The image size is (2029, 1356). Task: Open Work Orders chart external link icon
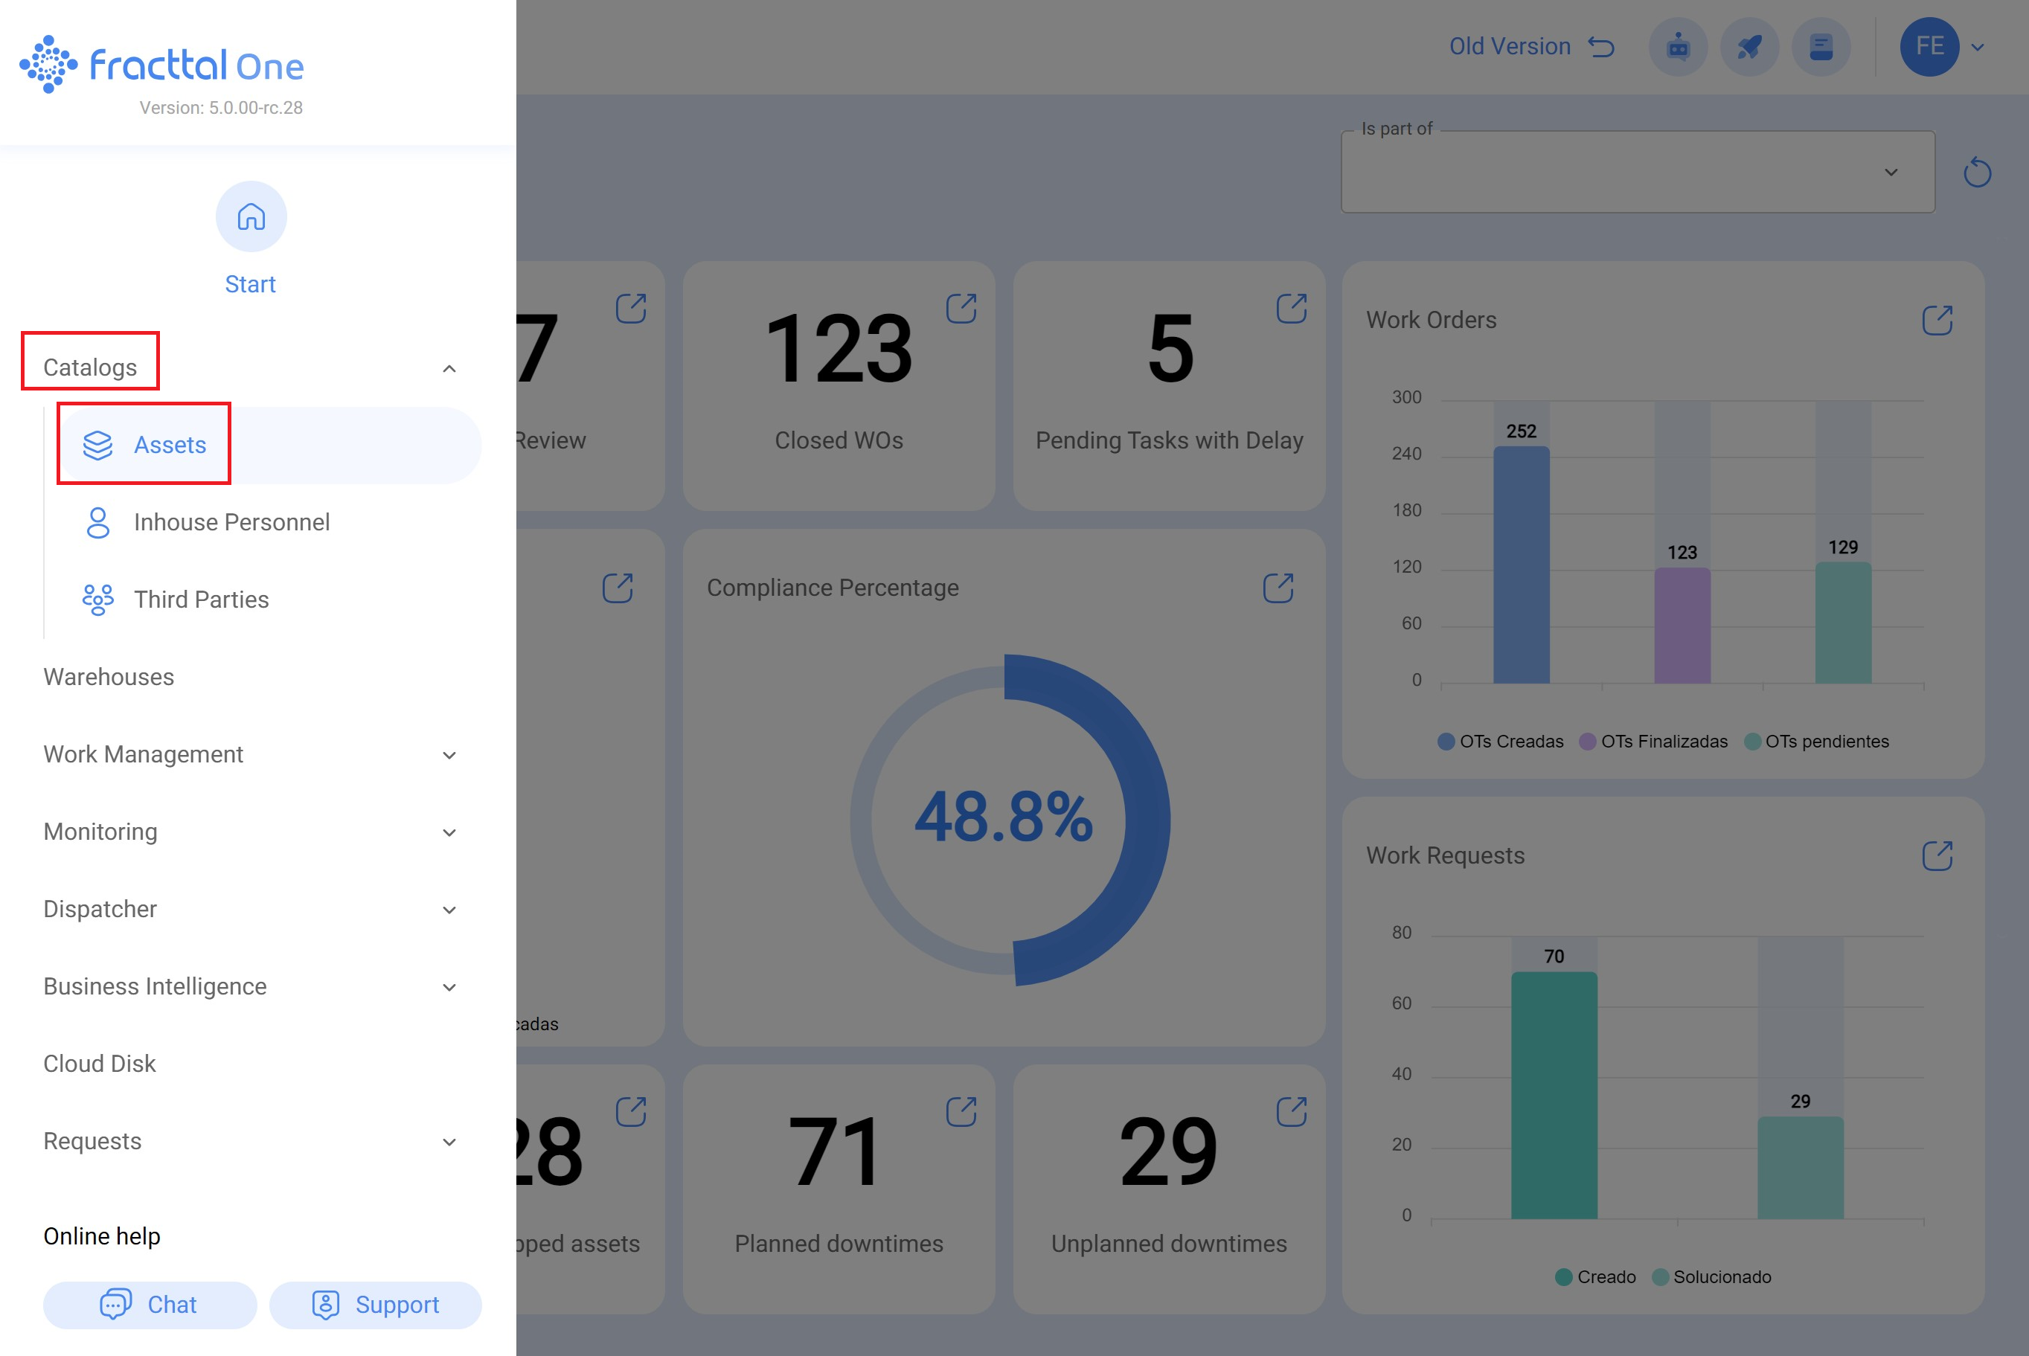[1937, 320]
